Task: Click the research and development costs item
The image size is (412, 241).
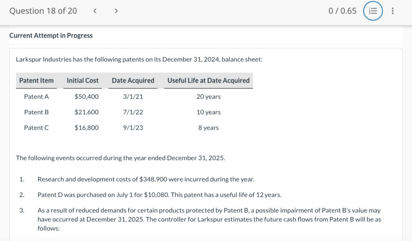Action: [146, 179]
